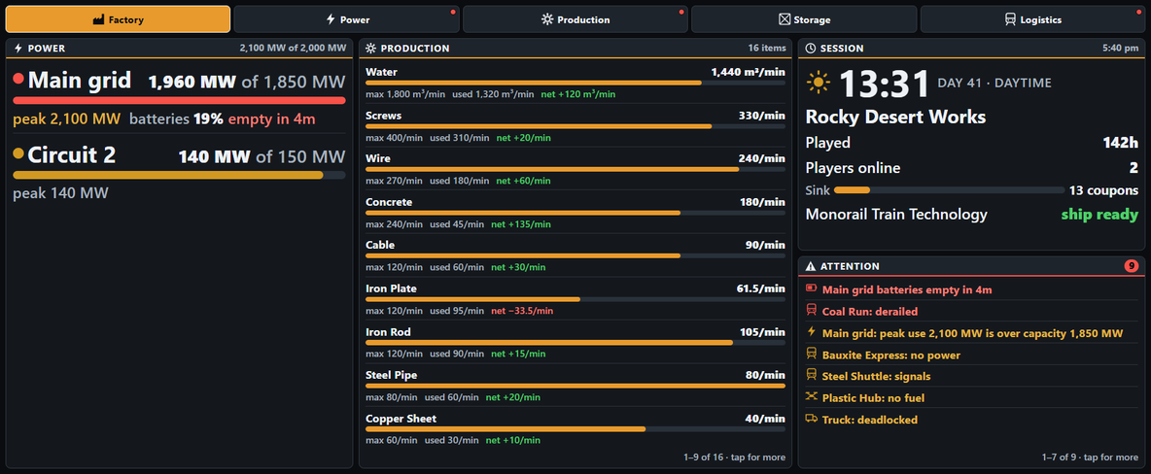1151x474 pixels.
Task: Click the crate icon in the Storage tab
Action: tap(784, 19)
